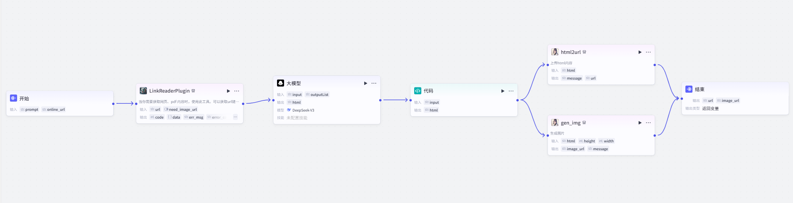Viewport: 793px width, 203px height.
Task: Click the 代码 node code icon
Action: 418,91
